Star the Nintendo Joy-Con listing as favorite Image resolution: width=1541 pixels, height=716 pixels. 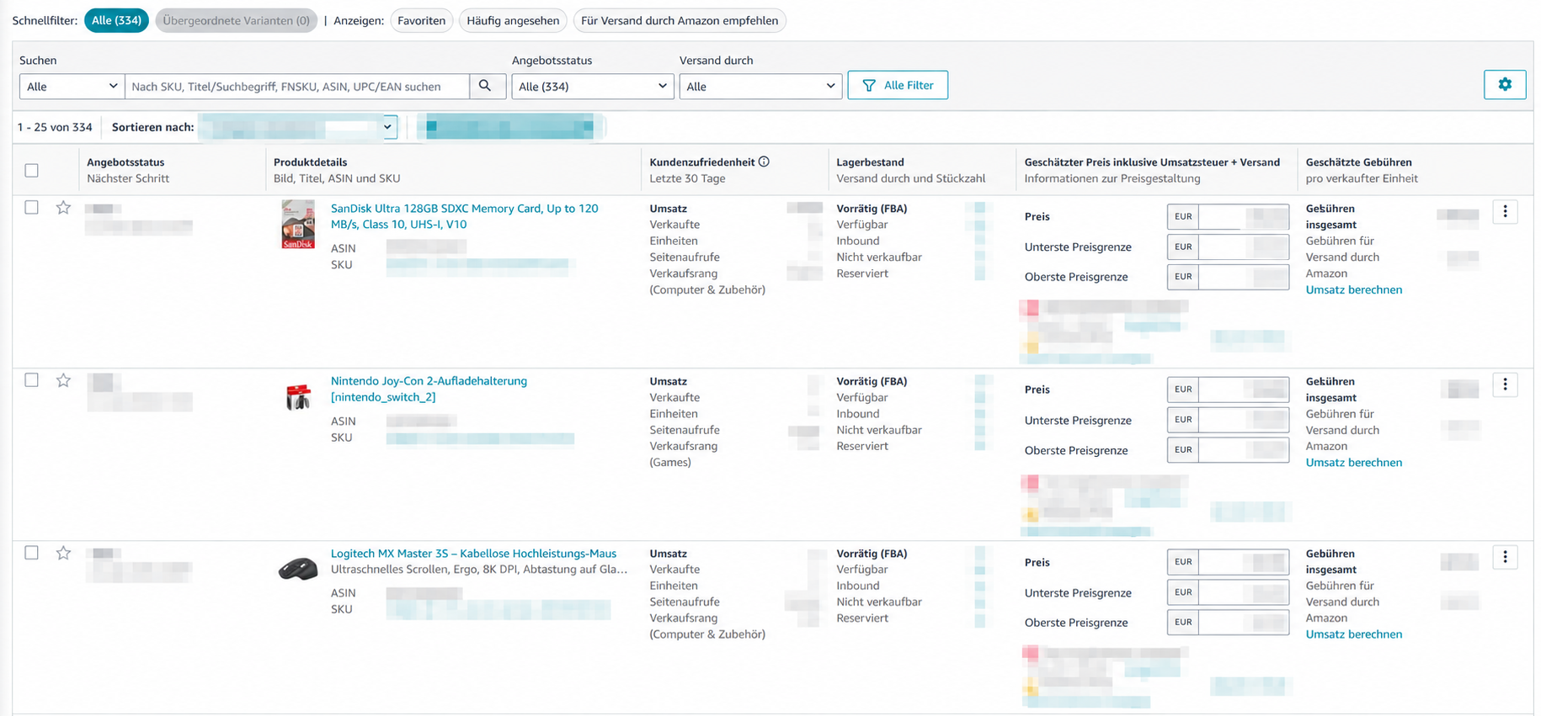63,380
